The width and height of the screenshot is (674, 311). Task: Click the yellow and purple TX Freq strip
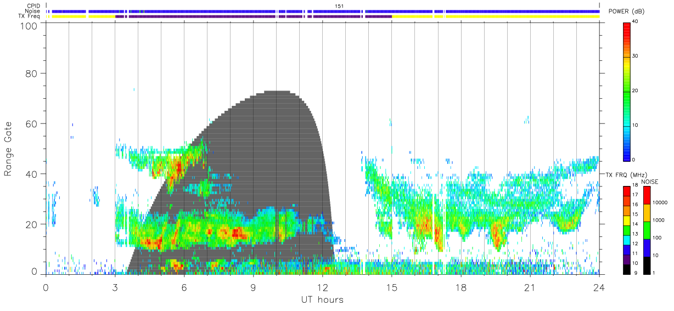(323, 16)
